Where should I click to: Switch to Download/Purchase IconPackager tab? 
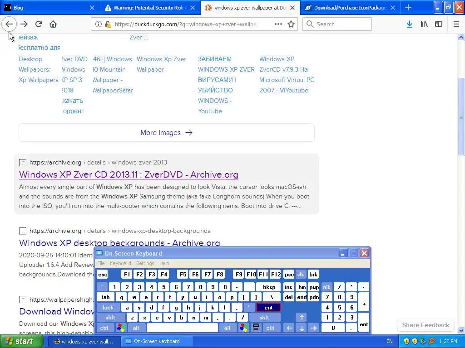pos(350,8)
